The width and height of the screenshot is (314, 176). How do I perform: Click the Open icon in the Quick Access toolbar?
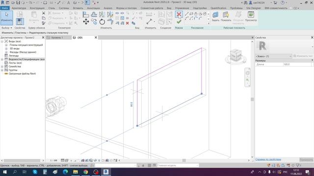pos(13,2)
